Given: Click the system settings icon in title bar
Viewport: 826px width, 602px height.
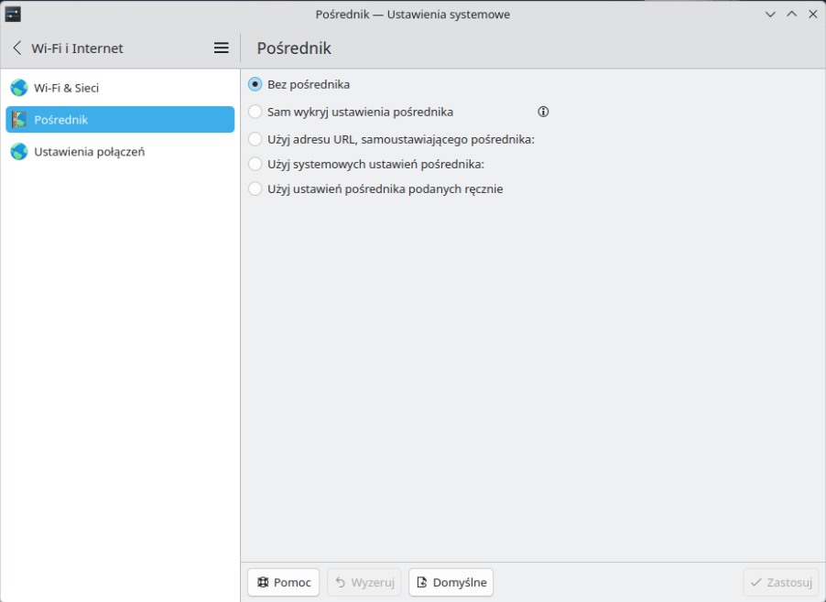Looking at the screenshot, I should pos(13,14).
